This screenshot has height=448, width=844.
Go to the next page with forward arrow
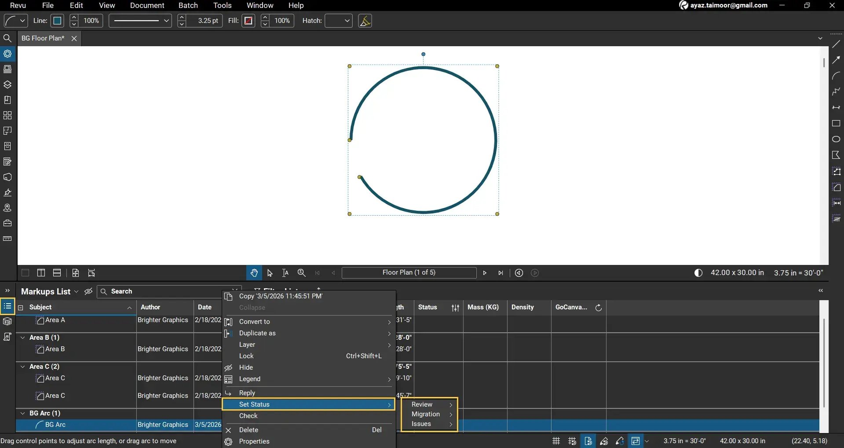(484, 273)
